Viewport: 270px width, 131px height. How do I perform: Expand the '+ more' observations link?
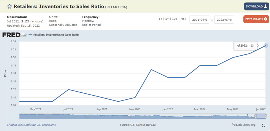coord(37,22)
